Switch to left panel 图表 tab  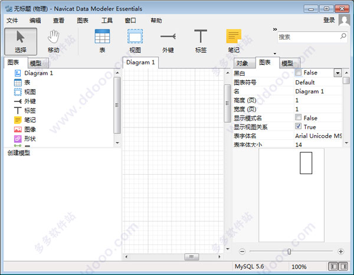coord(15,63)
